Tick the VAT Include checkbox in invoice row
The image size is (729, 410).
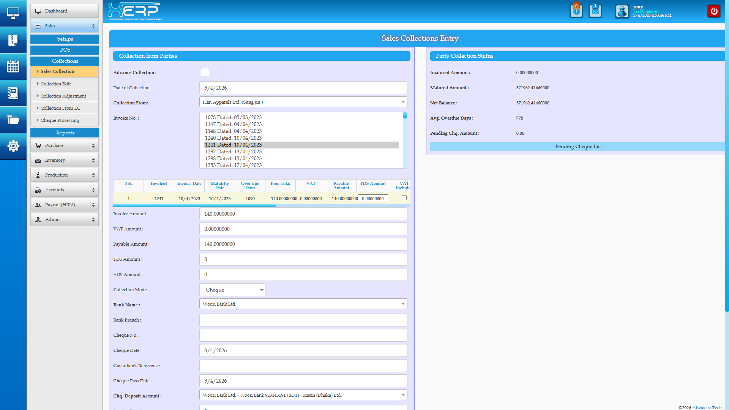point(404,198)
